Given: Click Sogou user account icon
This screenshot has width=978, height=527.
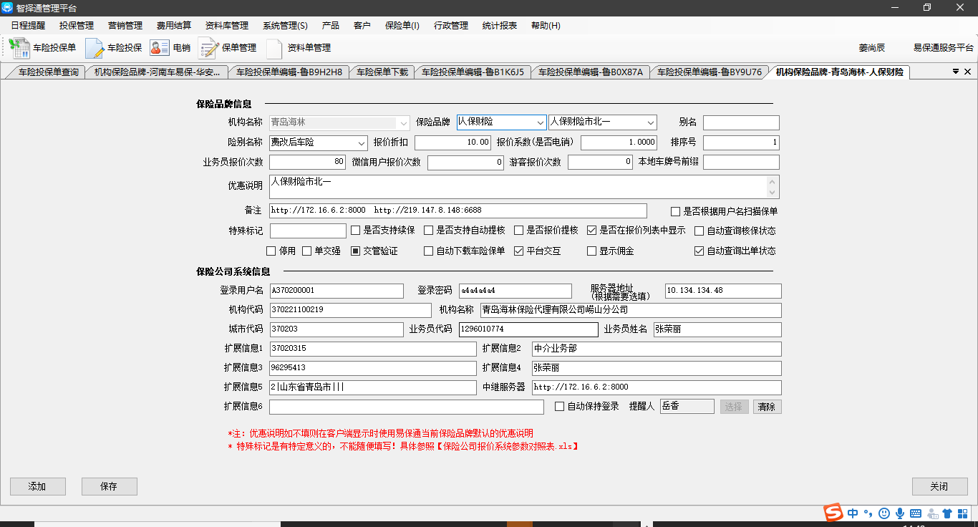Looking at the screenshot, I should pyautogui.click(x=932, y=513).
